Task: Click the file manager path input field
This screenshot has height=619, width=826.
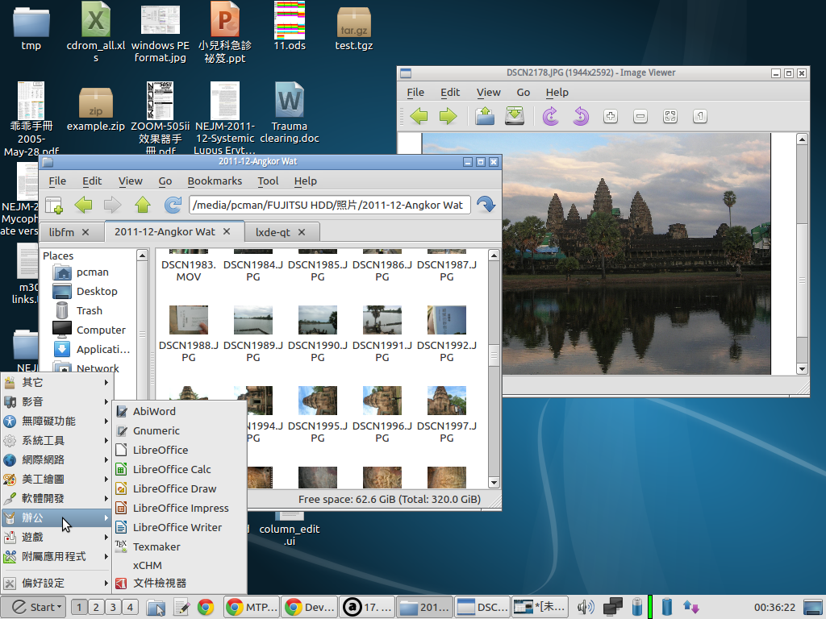Action: (x=328, y=205)
